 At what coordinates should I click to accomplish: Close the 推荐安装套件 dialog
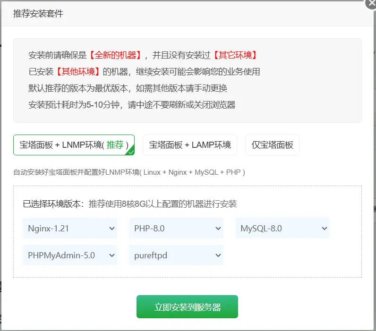point(371,3)
